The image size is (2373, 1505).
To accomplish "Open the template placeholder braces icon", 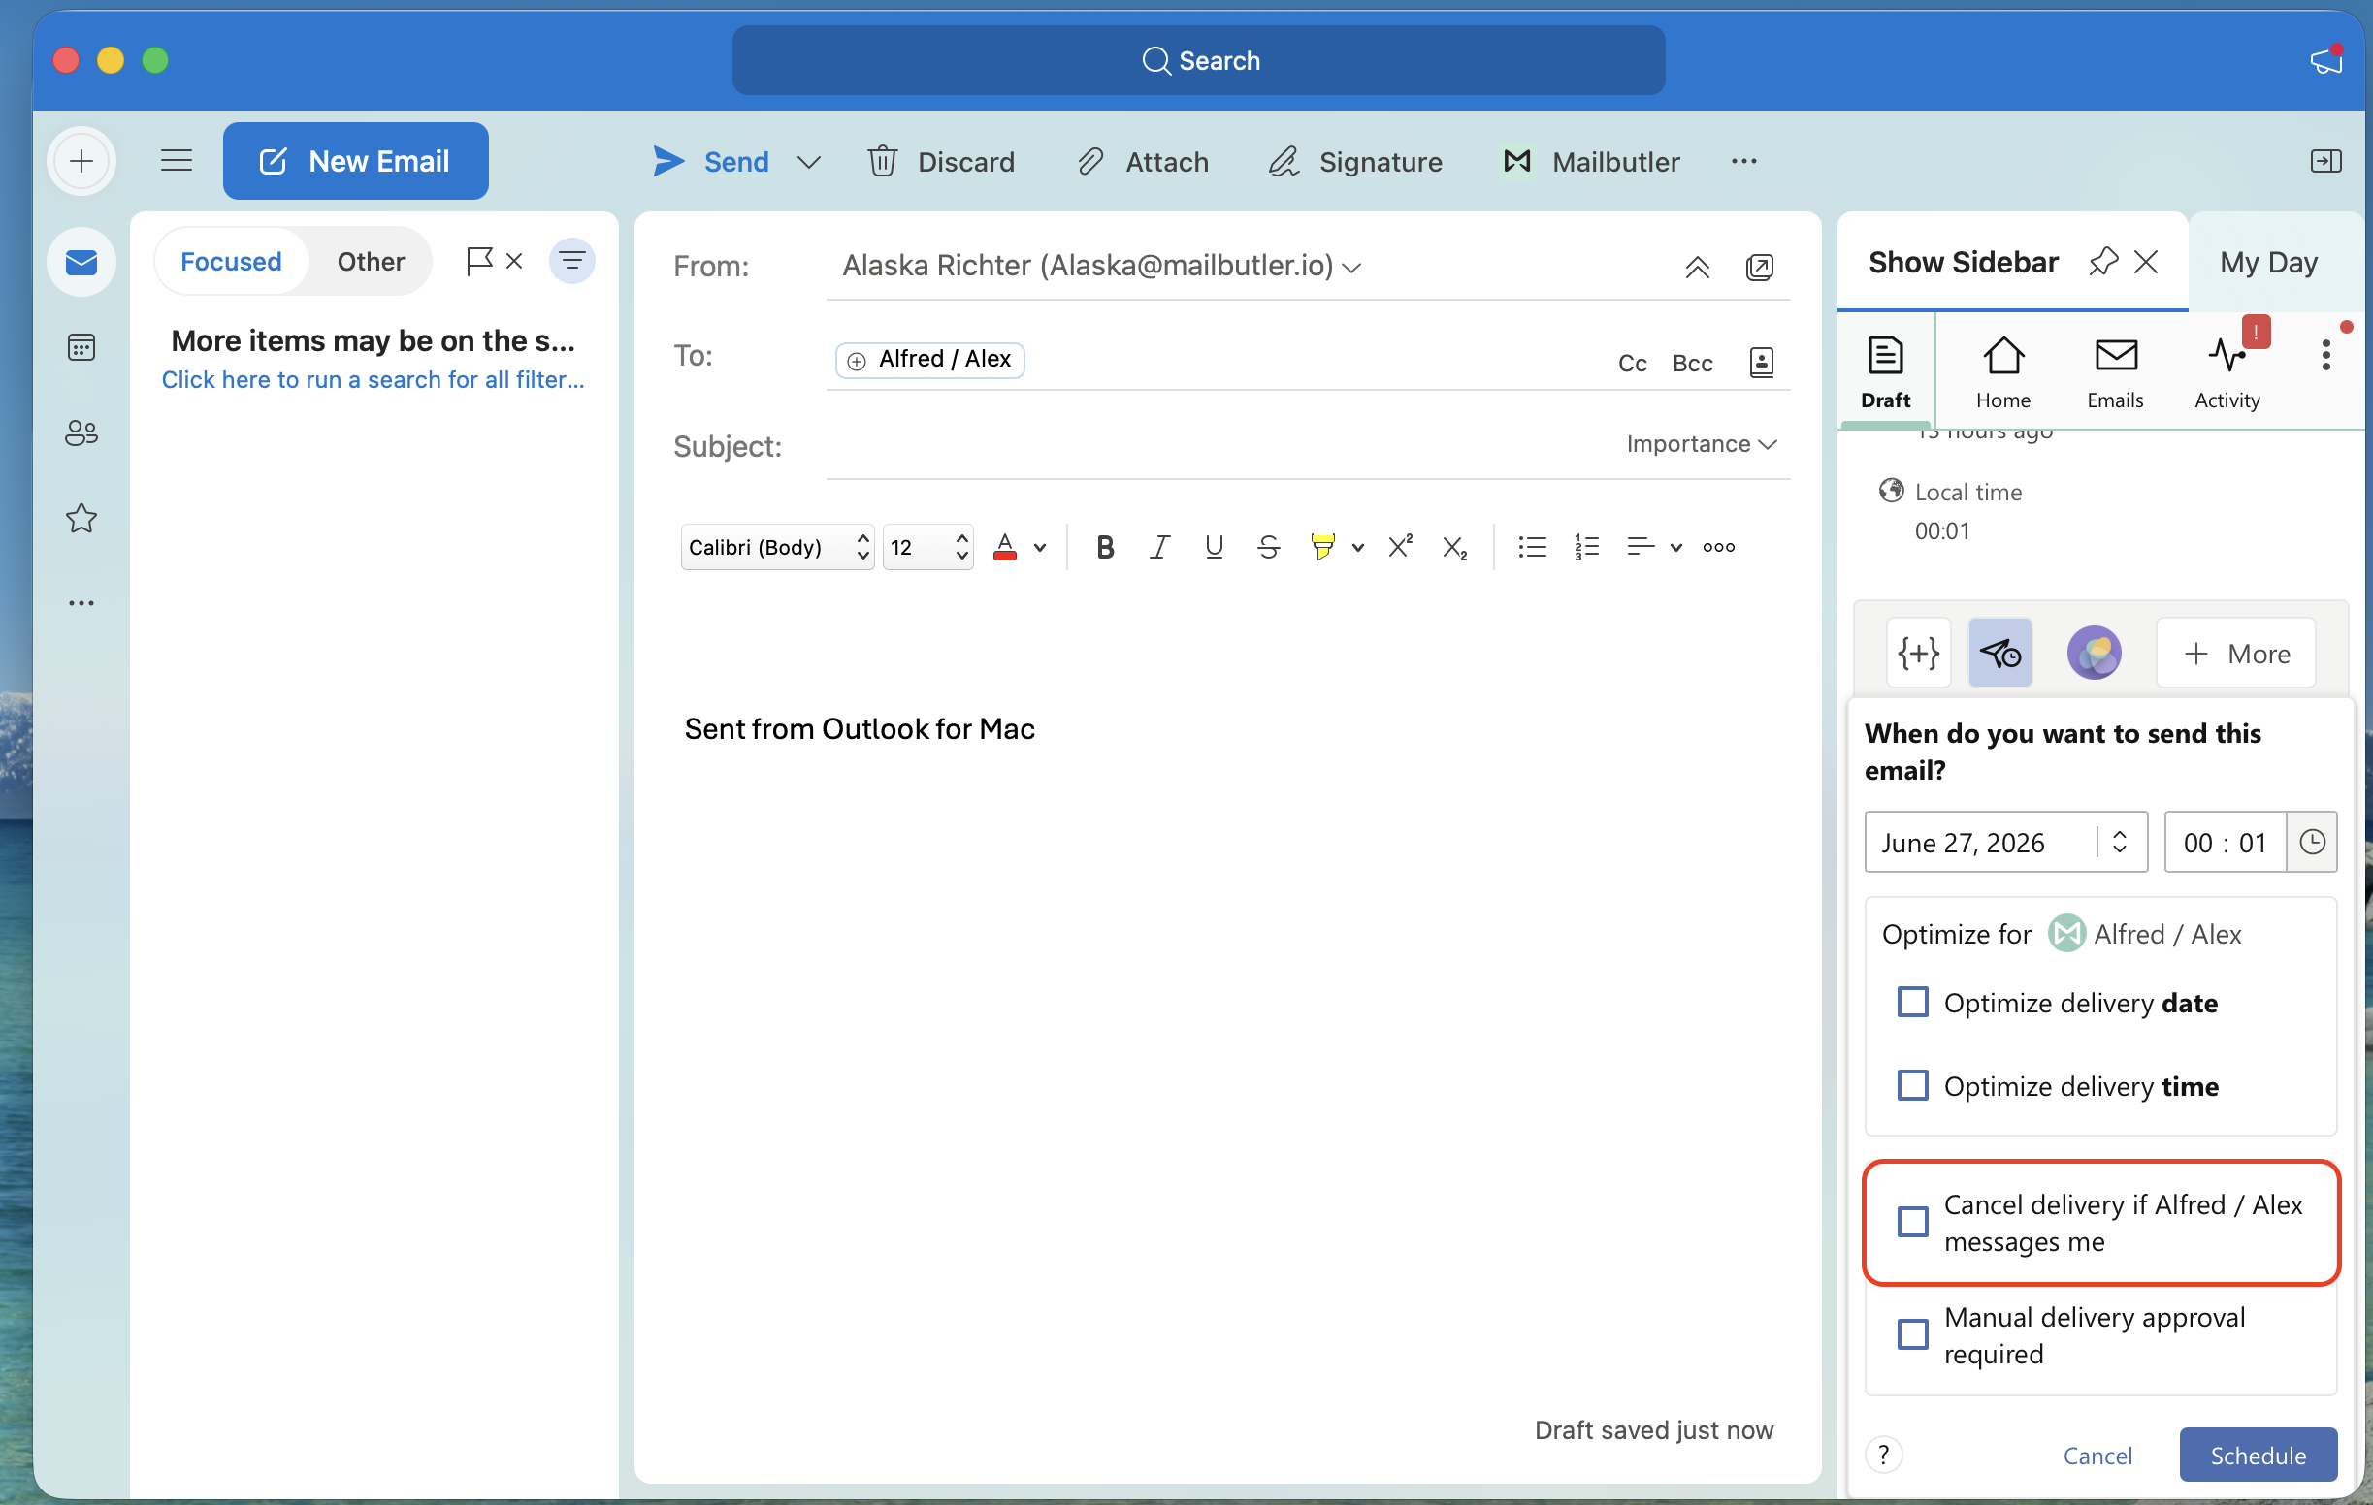I will 1918,653.
